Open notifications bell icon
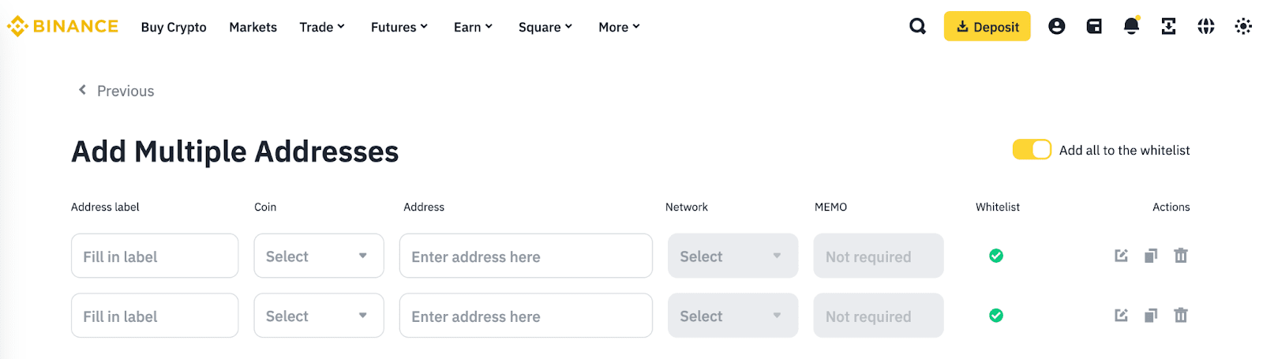1263x359 pixels. (1131, 27)
